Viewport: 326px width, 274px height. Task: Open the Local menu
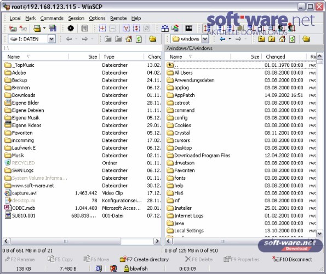click(x=15, y=18)
